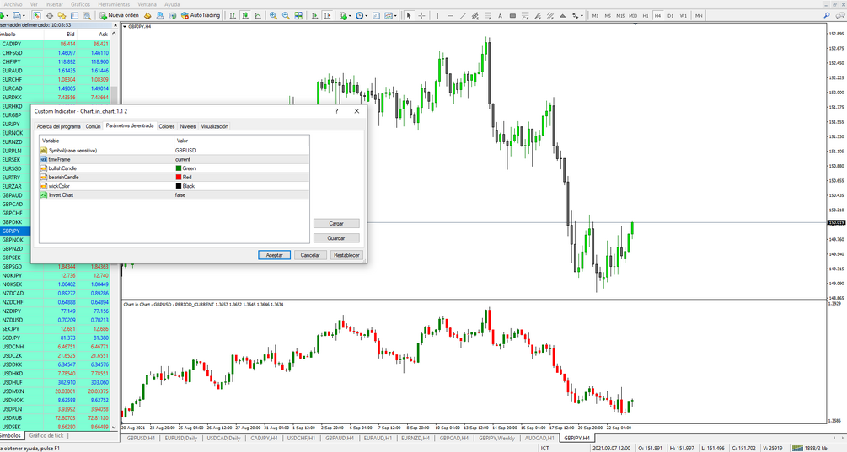Select the crosshair tool

(422, 16)
